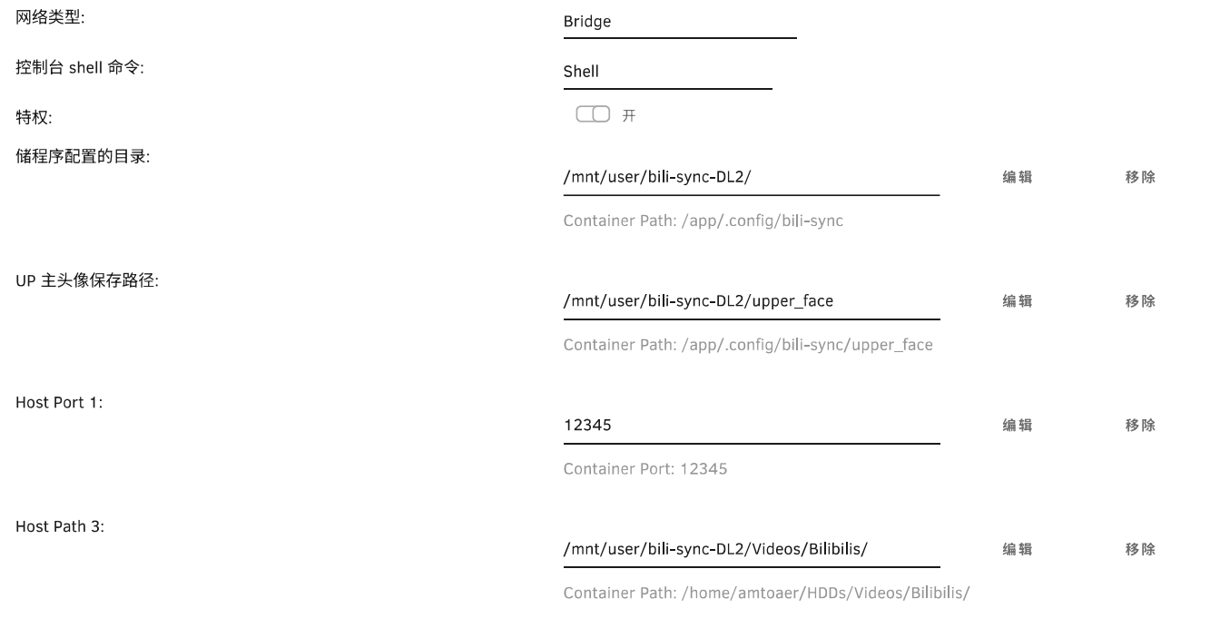Click the upper_face host path input field
The image size is (1220, 618).
pos(751,301)
